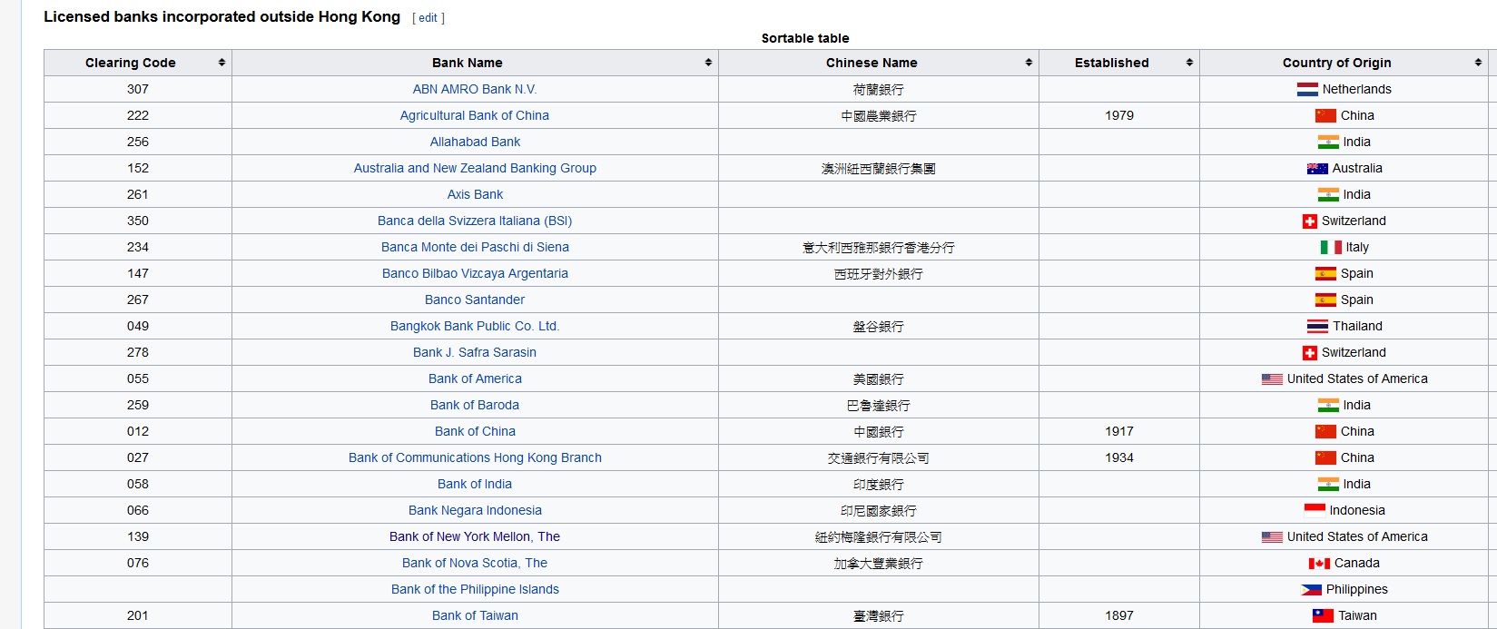Click the Indonesia flag icon
Viewport: 1497px width, 629px height.
click(1314, 510)
